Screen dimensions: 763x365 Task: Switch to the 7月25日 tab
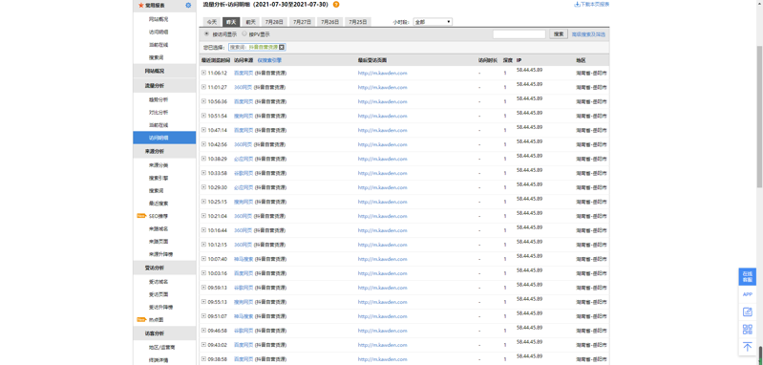tap(358, 22)
